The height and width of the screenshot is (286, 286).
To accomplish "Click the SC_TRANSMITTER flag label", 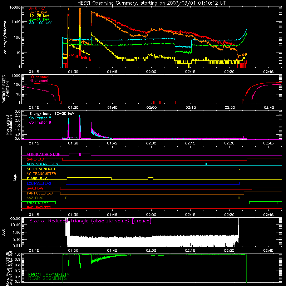I will click(x=41, y=174).
